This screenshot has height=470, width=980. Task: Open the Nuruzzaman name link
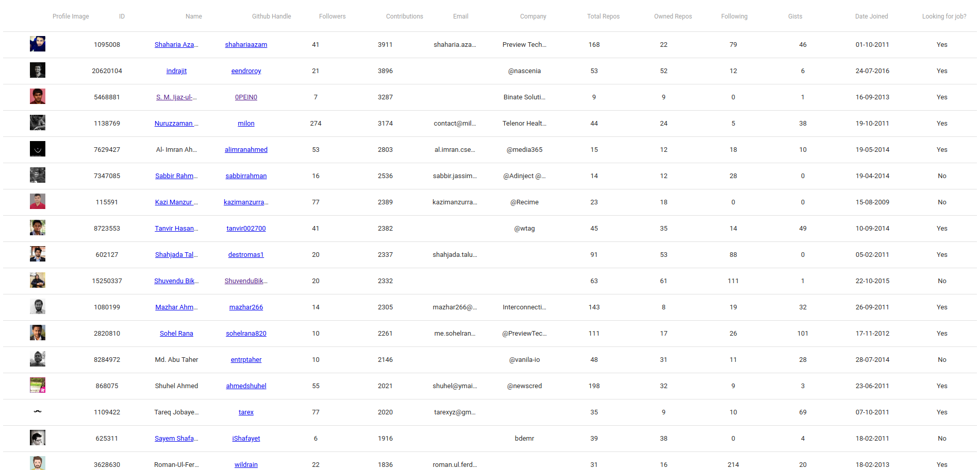tap(176, 124)
